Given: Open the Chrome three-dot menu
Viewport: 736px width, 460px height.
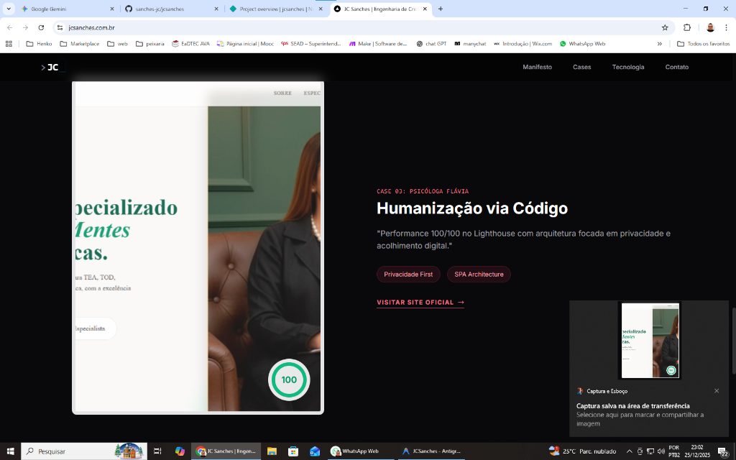Looking at the screenshot, I should pyautogui.click(x=727, y=27).
